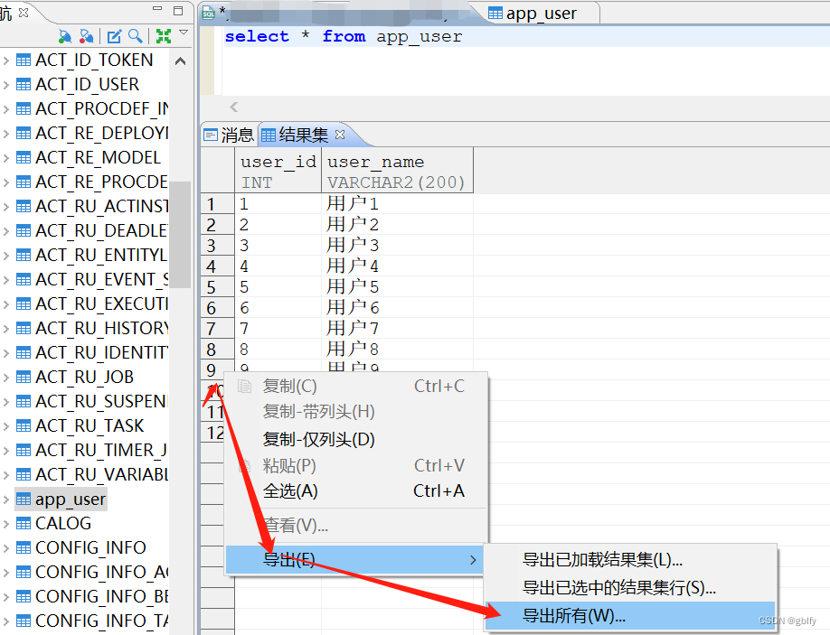Select the ACT_ID_TOKEN table in tree
Image resolution: width=830 pixels, height=635 pixels.
[94, 61]
